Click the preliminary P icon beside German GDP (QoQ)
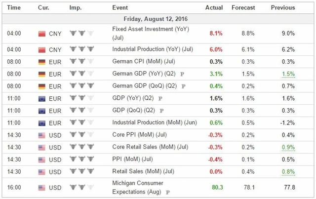The width and height of the screenshot is (316, 199). pyautogui.click(x=184, y=86)
